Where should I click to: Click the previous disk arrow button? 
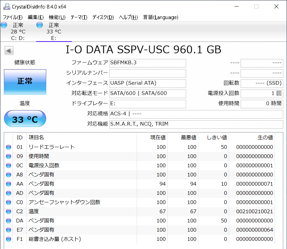point(9,50)
